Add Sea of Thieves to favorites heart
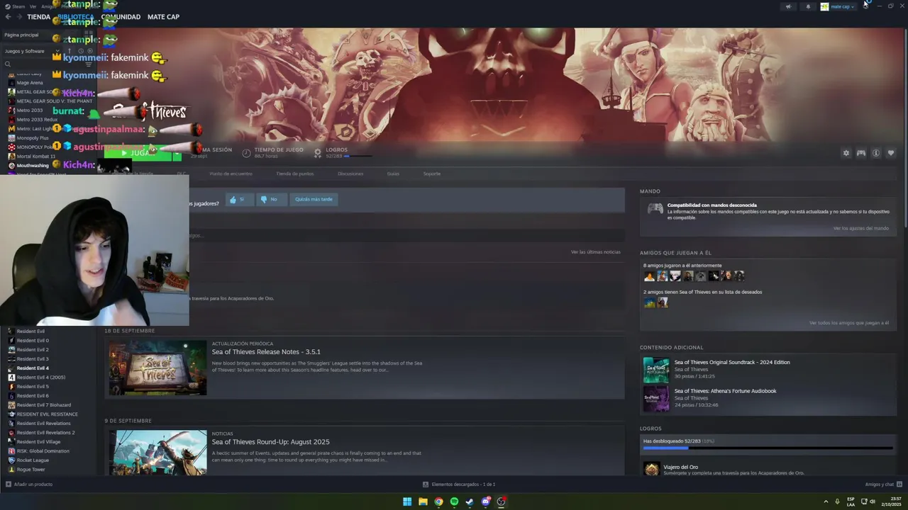The width and height of the screenshot is (908, 510). point(891,153)
